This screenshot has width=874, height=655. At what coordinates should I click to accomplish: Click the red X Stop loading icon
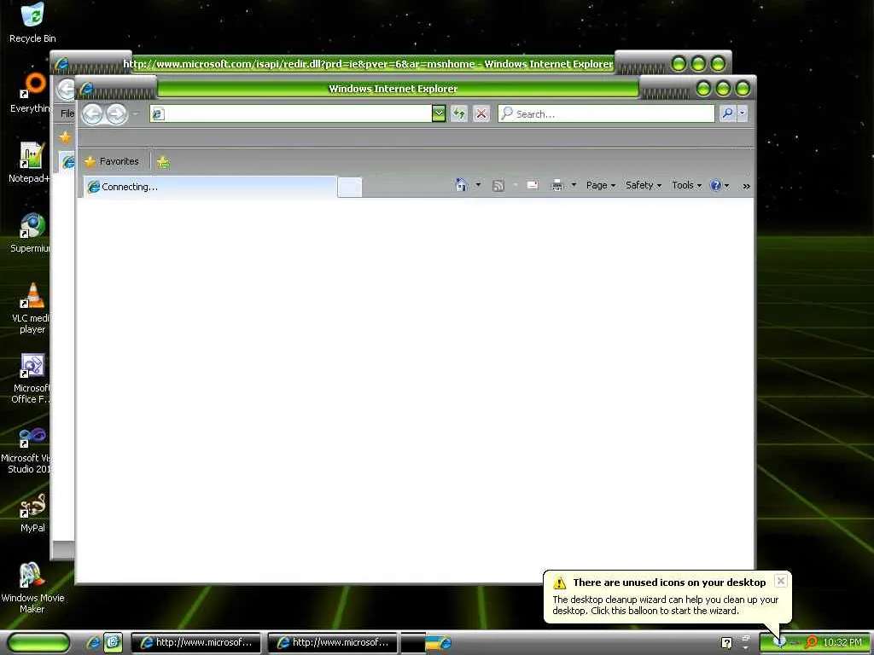click(481, 113)
